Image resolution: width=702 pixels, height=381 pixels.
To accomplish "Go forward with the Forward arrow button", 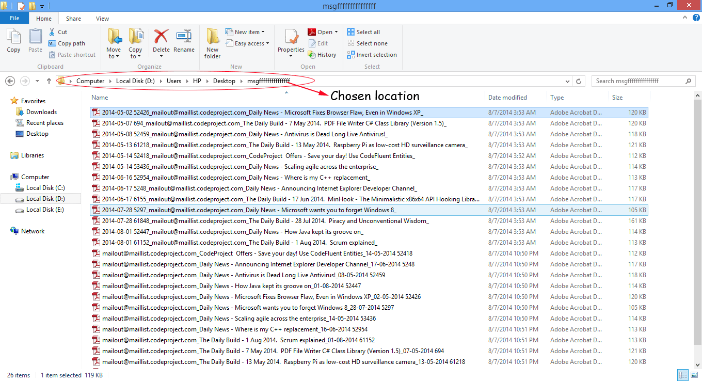I will pos(24,81).
